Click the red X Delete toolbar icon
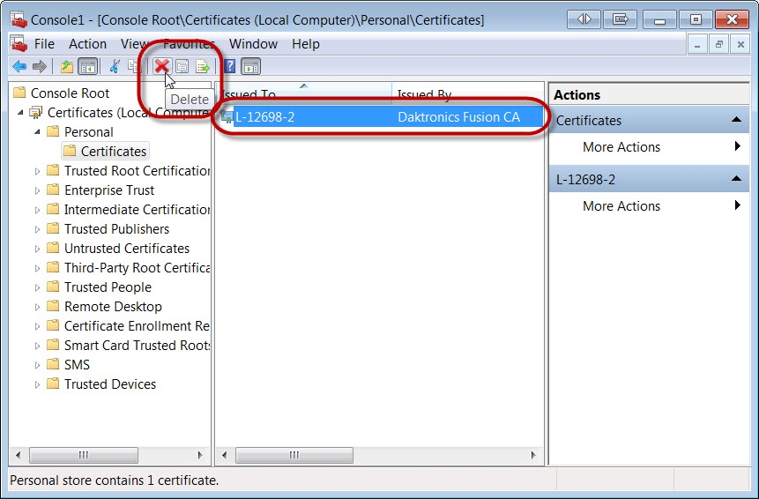 [x=162, y=66]
